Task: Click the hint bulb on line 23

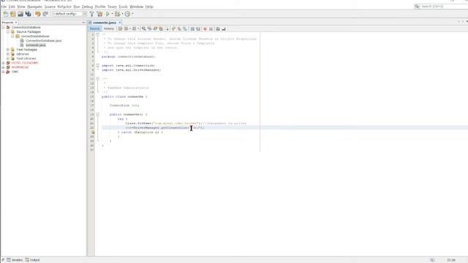Action: click(93, 132)
